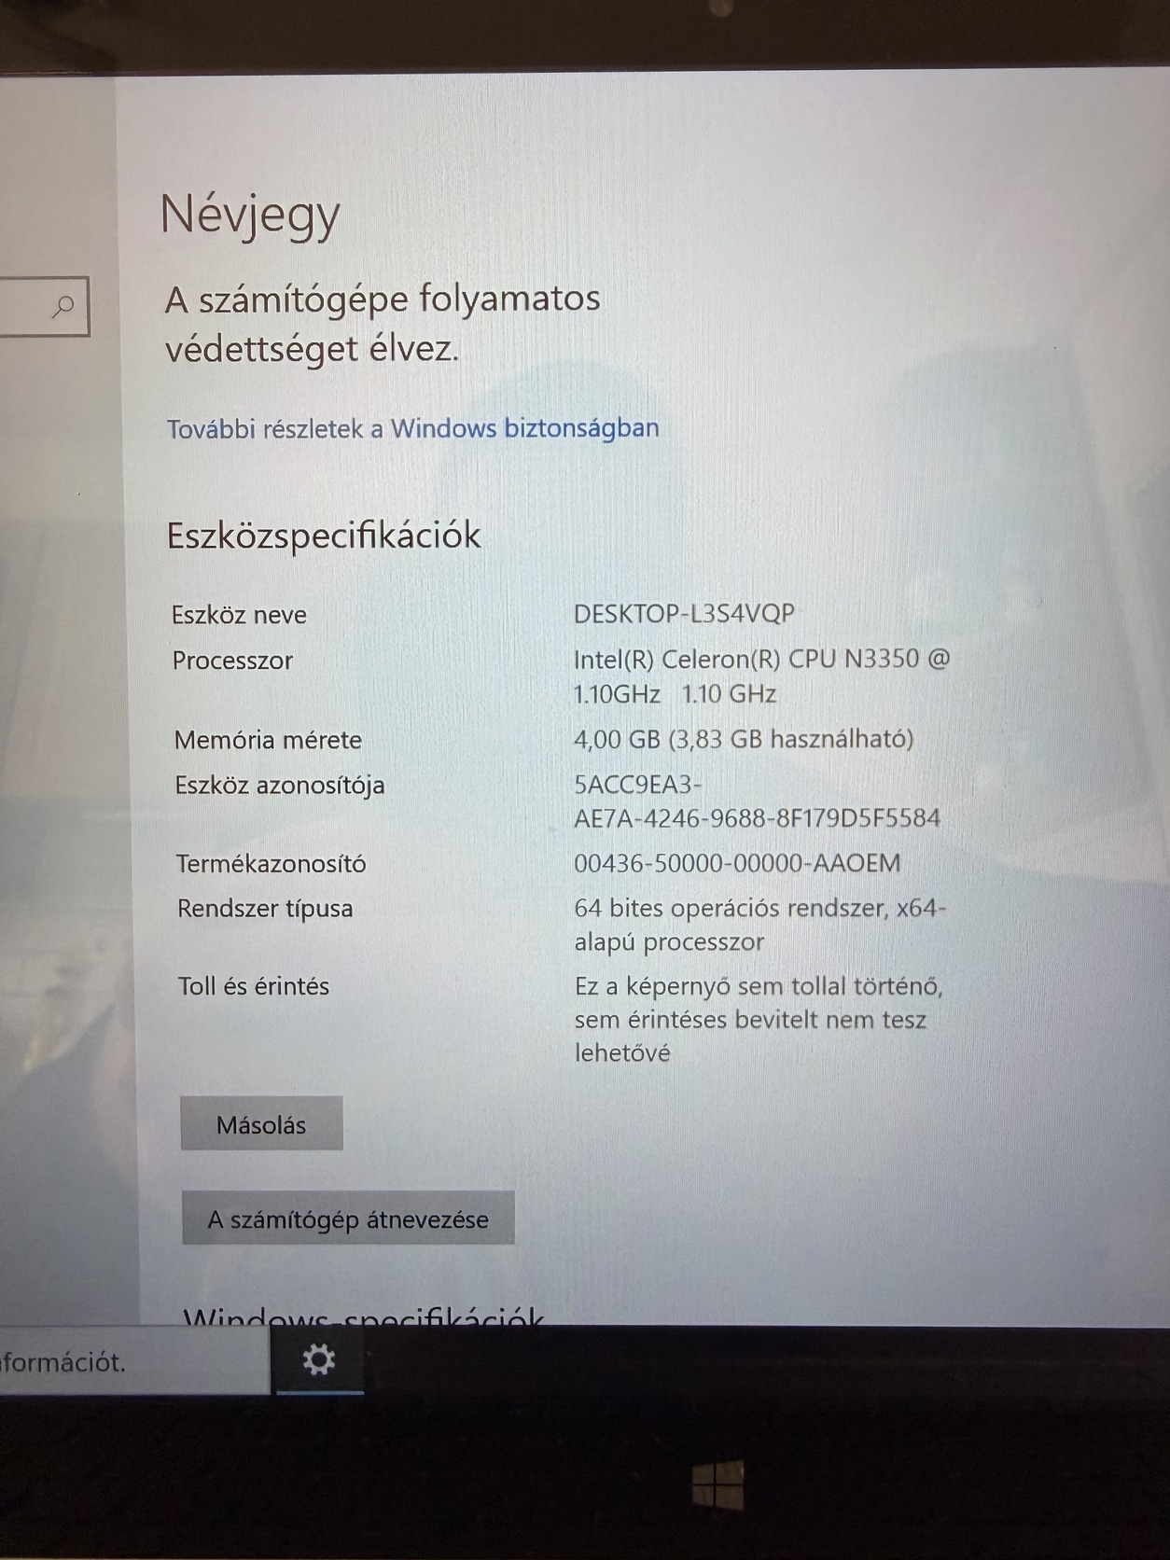Select the Toll és érintés label
Image resolution: width=1170 pixels, height=1560 pixels.
point(254,986)
